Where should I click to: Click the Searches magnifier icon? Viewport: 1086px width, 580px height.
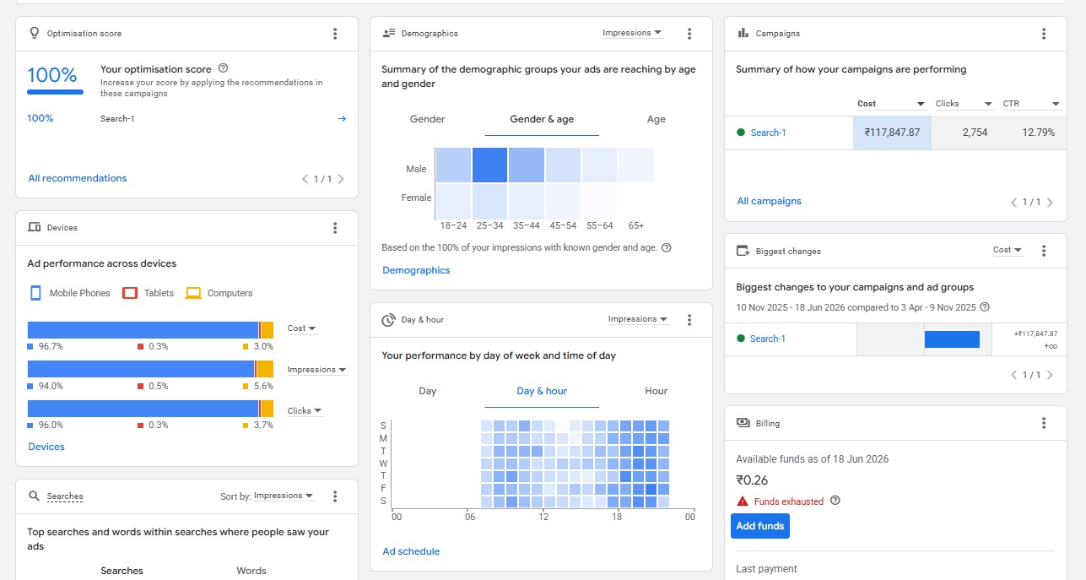click(x=35, y=496)
